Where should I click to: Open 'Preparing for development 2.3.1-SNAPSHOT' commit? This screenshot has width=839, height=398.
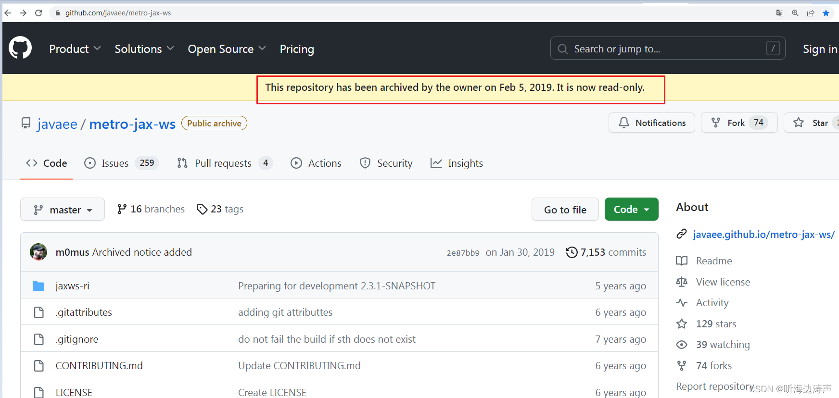(x=337, y=286)
